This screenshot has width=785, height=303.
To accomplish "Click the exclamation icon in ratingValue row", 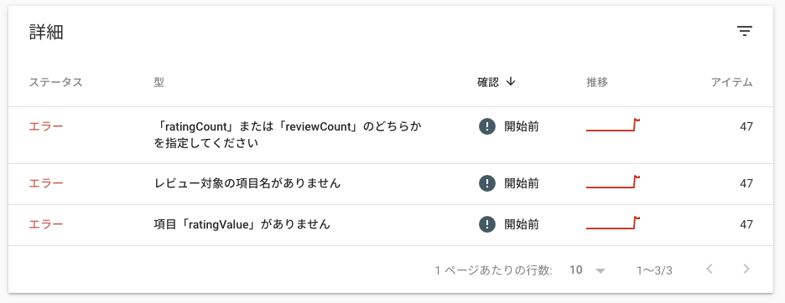I will (x=486, y=224).
